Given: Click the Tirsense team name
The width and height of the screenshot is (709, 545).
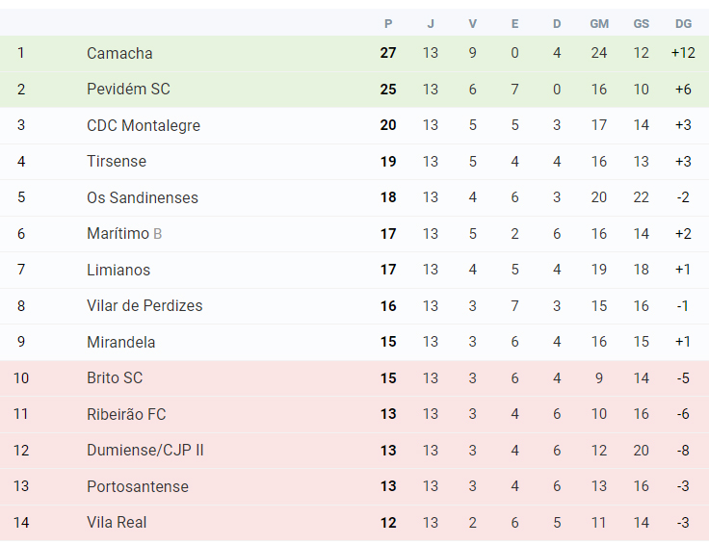Looking at the screenshot, I should click(x=117, y=162).
